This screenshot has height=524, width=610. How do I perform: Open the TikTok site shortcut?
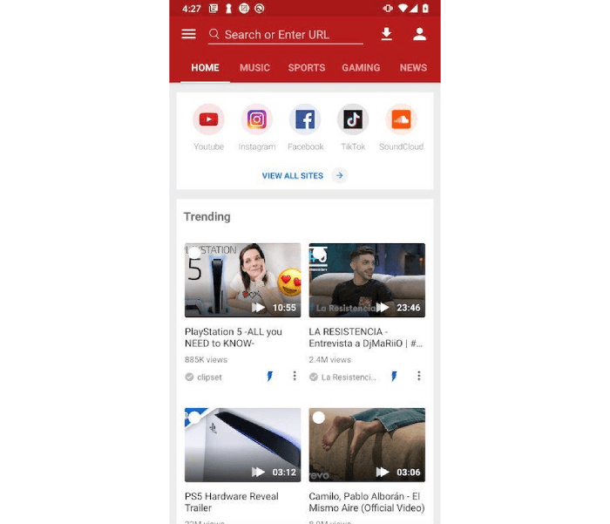pyautogui.click(x=353, y=127)
